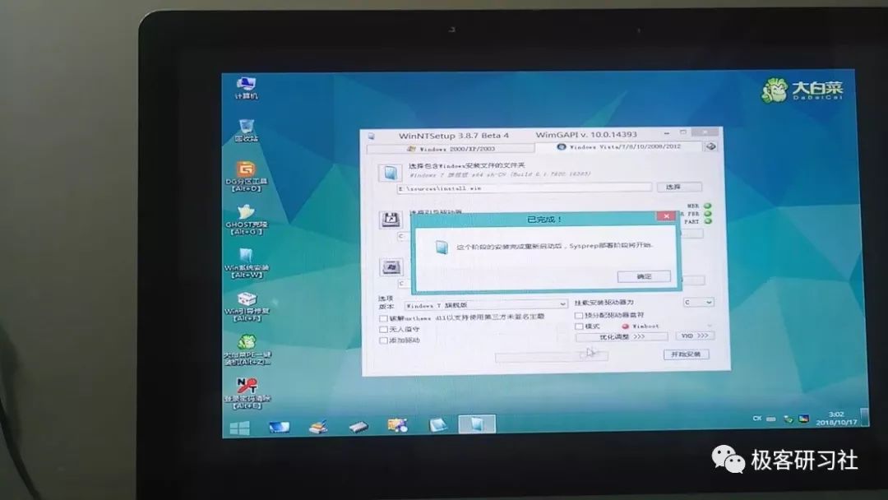The image size is (888, 500).
Task: Click the boot drive floppy icon in WinNTSetup
Action: [391, 219]
